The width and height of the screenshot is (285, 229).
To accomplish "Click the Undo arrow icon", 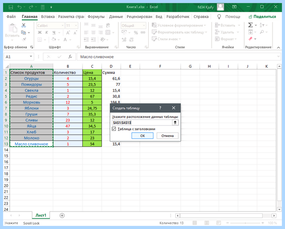I will click(x=19, y=7).
